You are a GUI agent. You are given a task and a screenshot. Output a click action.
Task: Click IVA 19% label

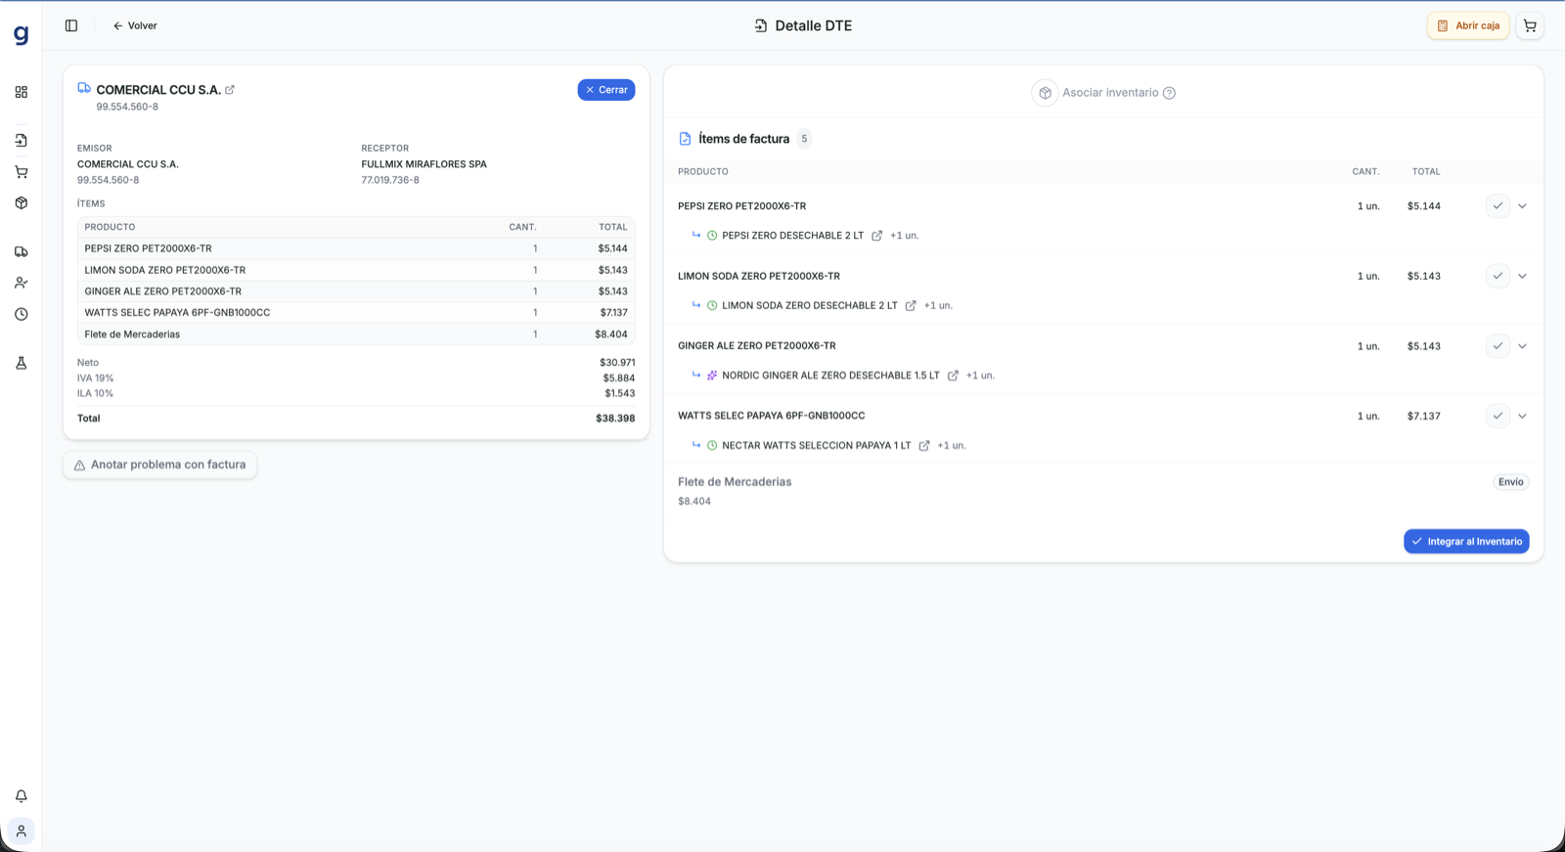pos(96,379)
